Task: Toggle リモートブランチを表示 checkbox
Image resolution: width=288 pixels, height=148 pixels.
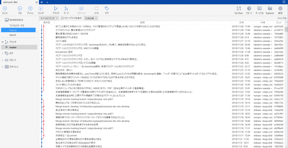Action: coord(62,18)
